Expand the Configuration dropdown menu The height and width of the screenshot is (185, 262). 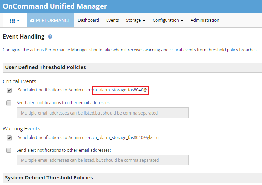pos(168,20)
